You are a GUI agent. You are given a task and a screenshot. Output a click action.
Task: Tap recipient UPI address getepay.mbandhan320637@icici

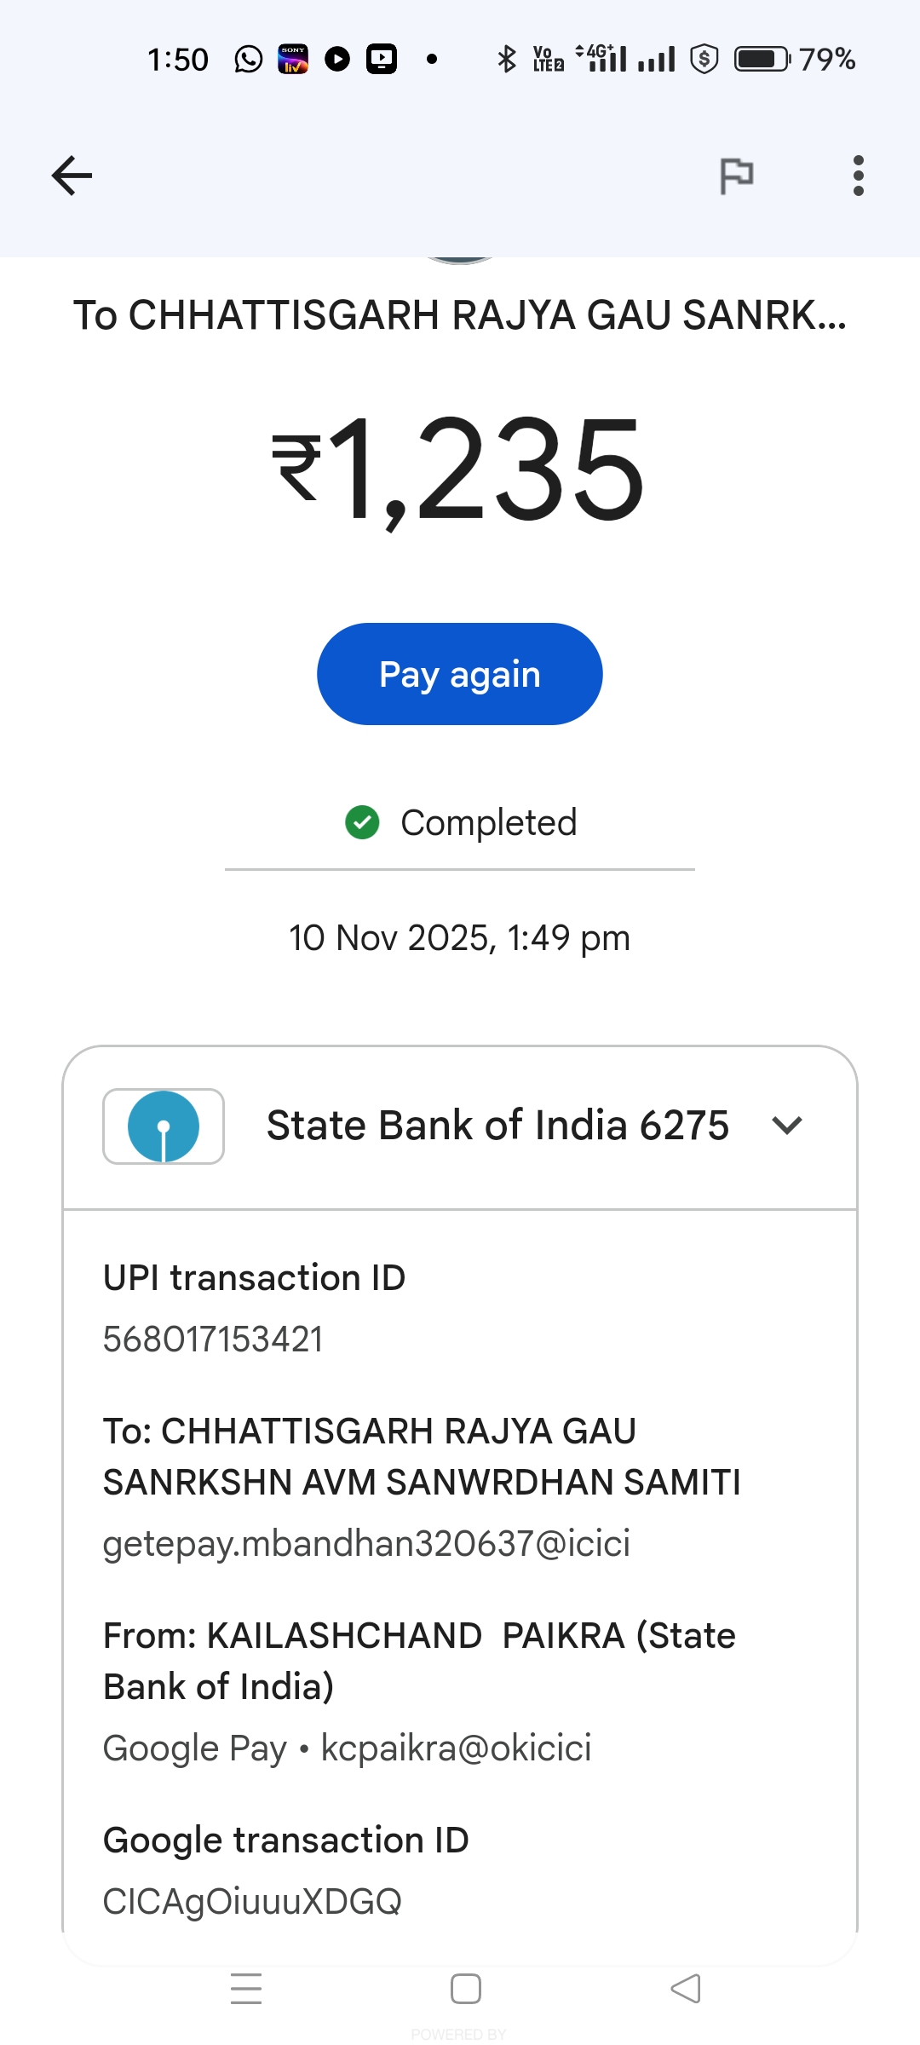[x=366, y=1543]
